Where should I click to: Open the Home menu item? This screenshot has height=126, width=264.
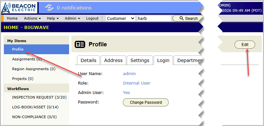[x=12, y=18]
